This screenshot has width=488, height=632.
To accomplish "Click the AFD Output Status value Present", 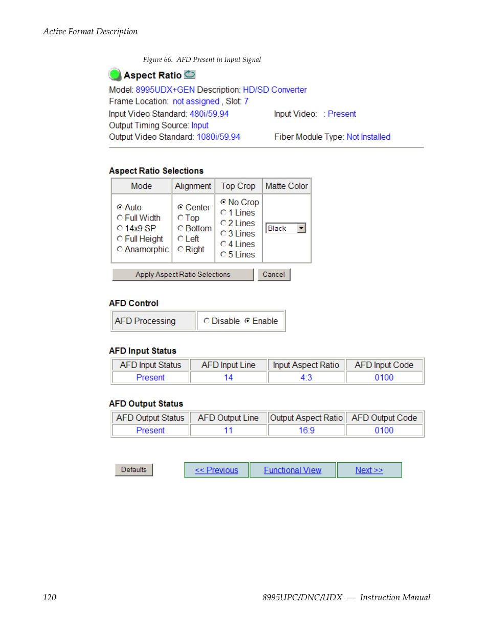I will pyautogui.click(x=150, y=430).
